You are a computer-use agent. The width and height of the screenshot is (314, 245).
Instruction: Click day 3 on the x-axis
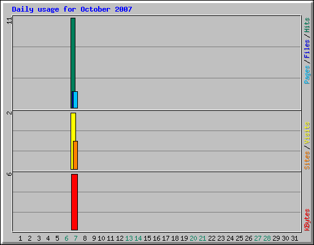pyautogui.click(x=39, y=238)
